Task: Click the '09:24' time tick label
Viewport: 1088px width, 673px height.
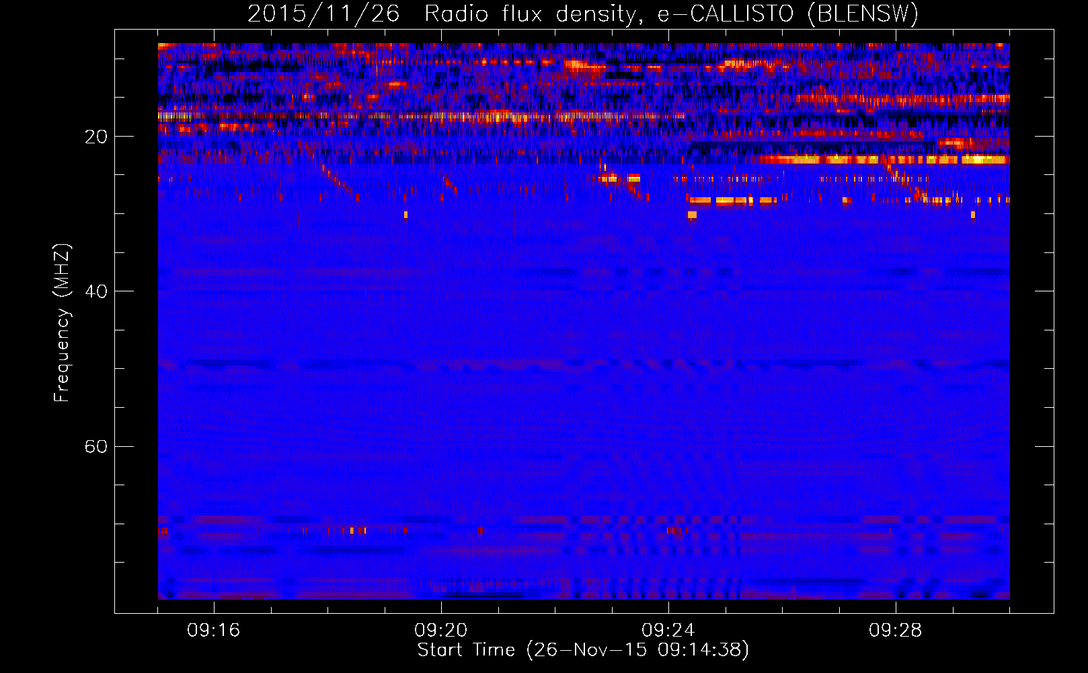Action: pos(668,631)
